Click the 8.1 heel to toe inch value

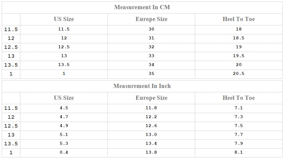[239, 152]
